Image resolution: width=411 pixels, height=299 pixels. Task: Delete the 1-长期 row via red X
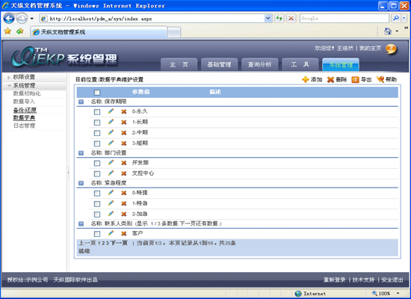[124, 123]
